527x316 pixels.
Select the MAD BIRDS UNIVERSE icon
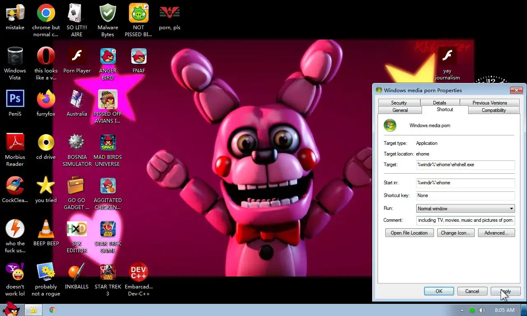click(108, 149)
